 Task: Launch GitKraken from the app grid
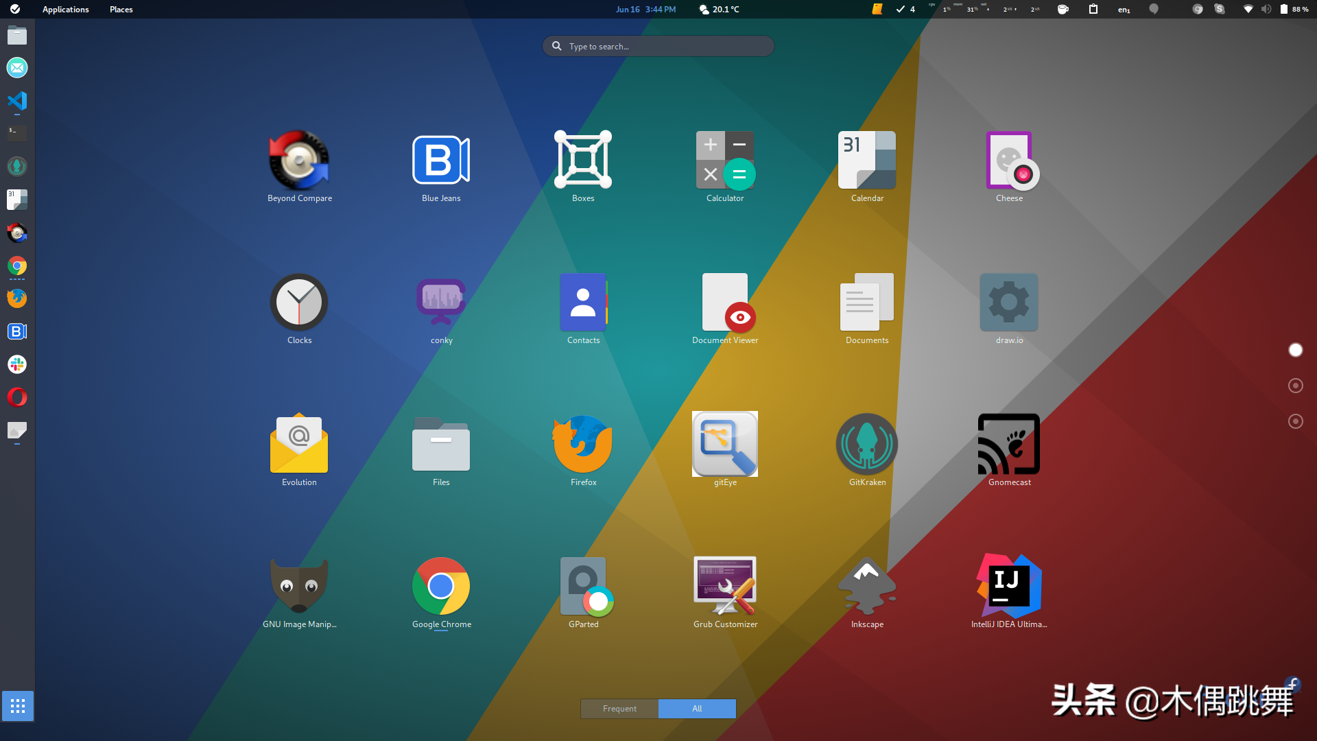click(867, 451)
